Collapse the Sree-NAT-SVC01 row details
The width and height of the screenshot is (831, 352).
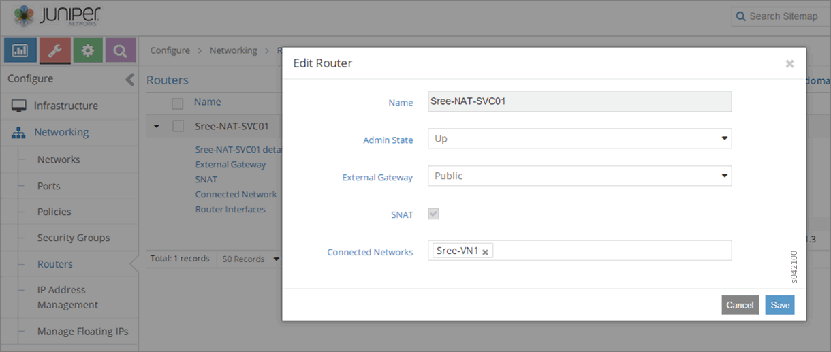pyautogui.click(x=157, y=126)
